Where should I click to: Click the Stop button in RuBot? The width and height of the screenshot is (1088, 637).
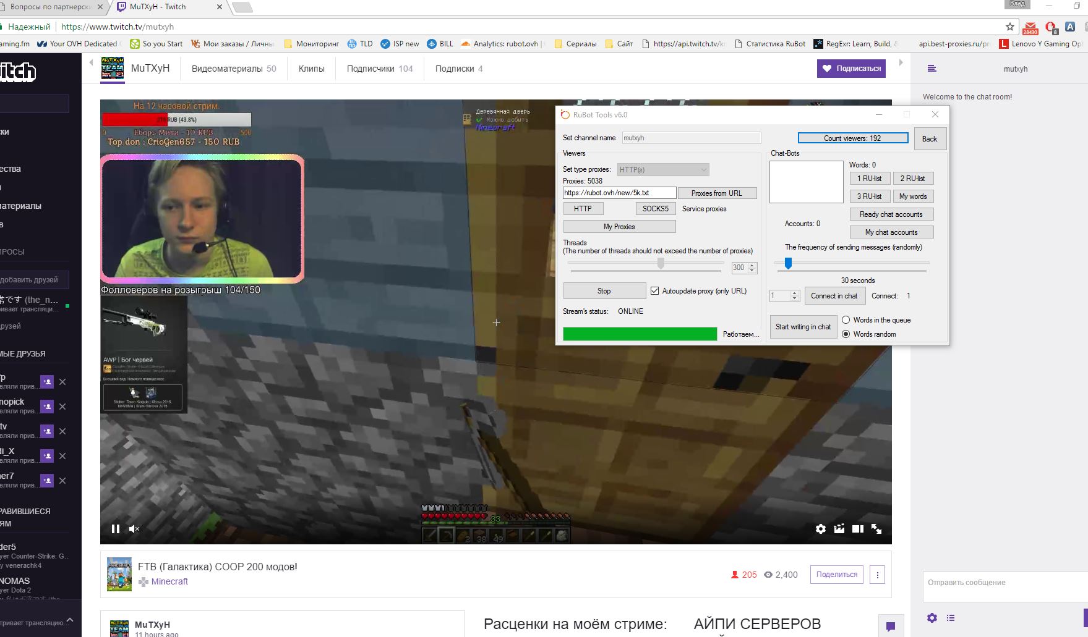pos(604,291)
